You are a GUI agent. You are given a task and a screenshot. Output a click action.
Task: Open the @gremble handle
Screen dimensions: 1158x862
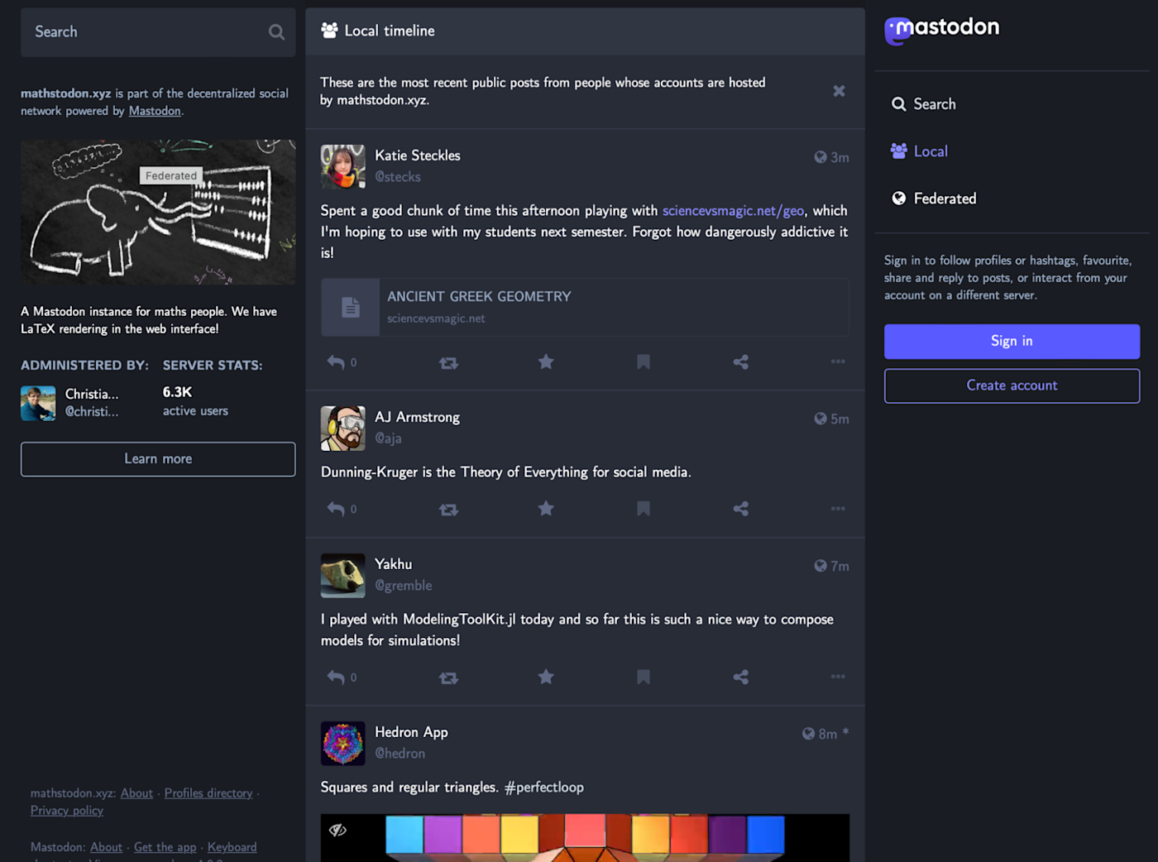[x=404, y=586]
